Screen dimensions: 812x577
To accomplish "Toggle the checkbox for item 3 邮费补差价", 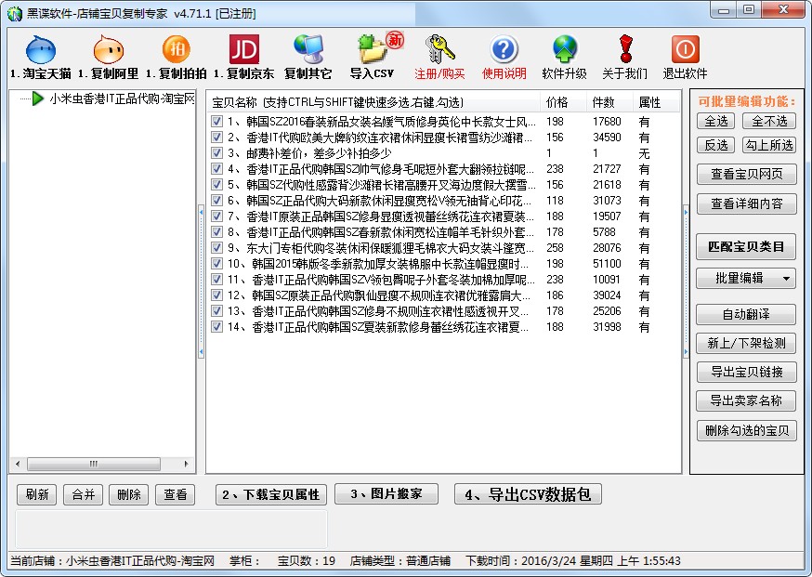I will click(x=216, y=153).
